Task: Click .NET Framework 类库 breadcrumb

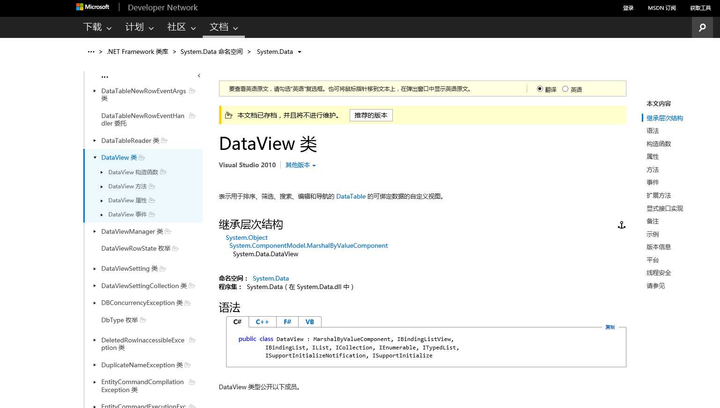Action: (137, 52)
